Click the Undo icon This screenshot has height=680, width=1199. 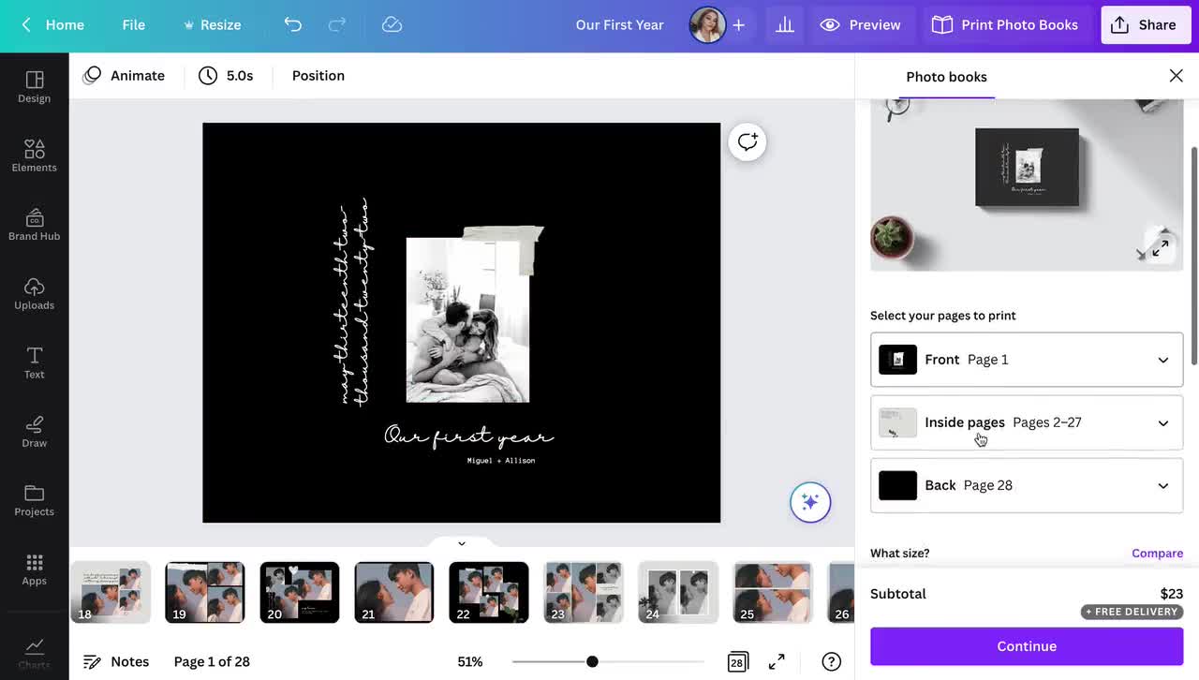click(x=292, y=24)
